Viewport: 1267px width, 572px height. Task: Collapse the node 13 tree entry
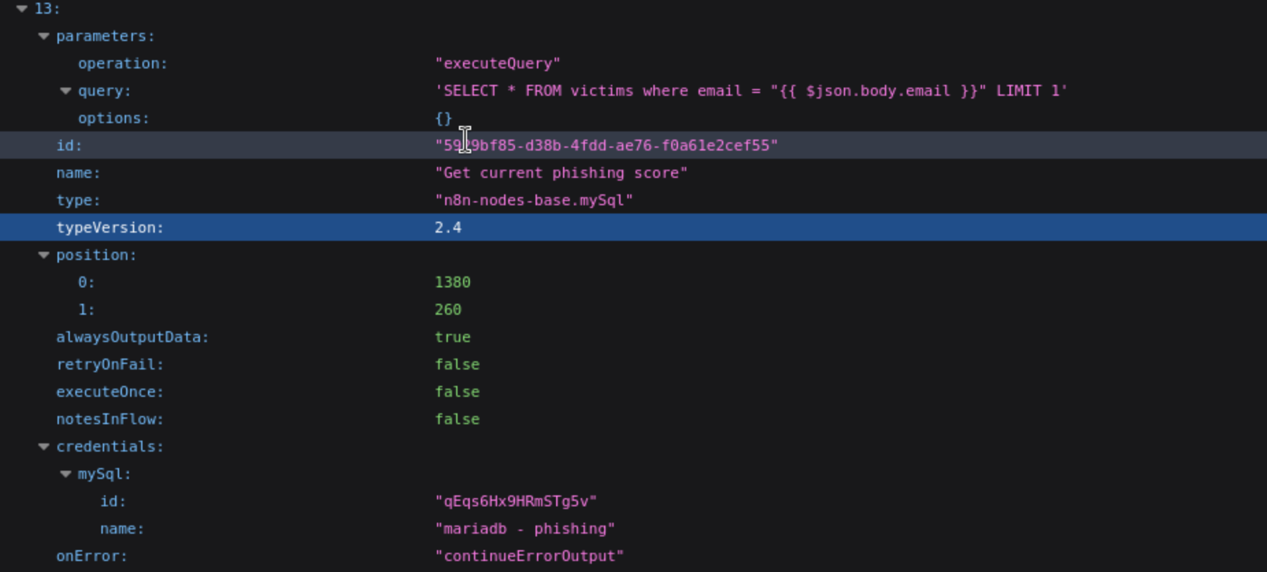pyautogui.click(x=22, y=9)
